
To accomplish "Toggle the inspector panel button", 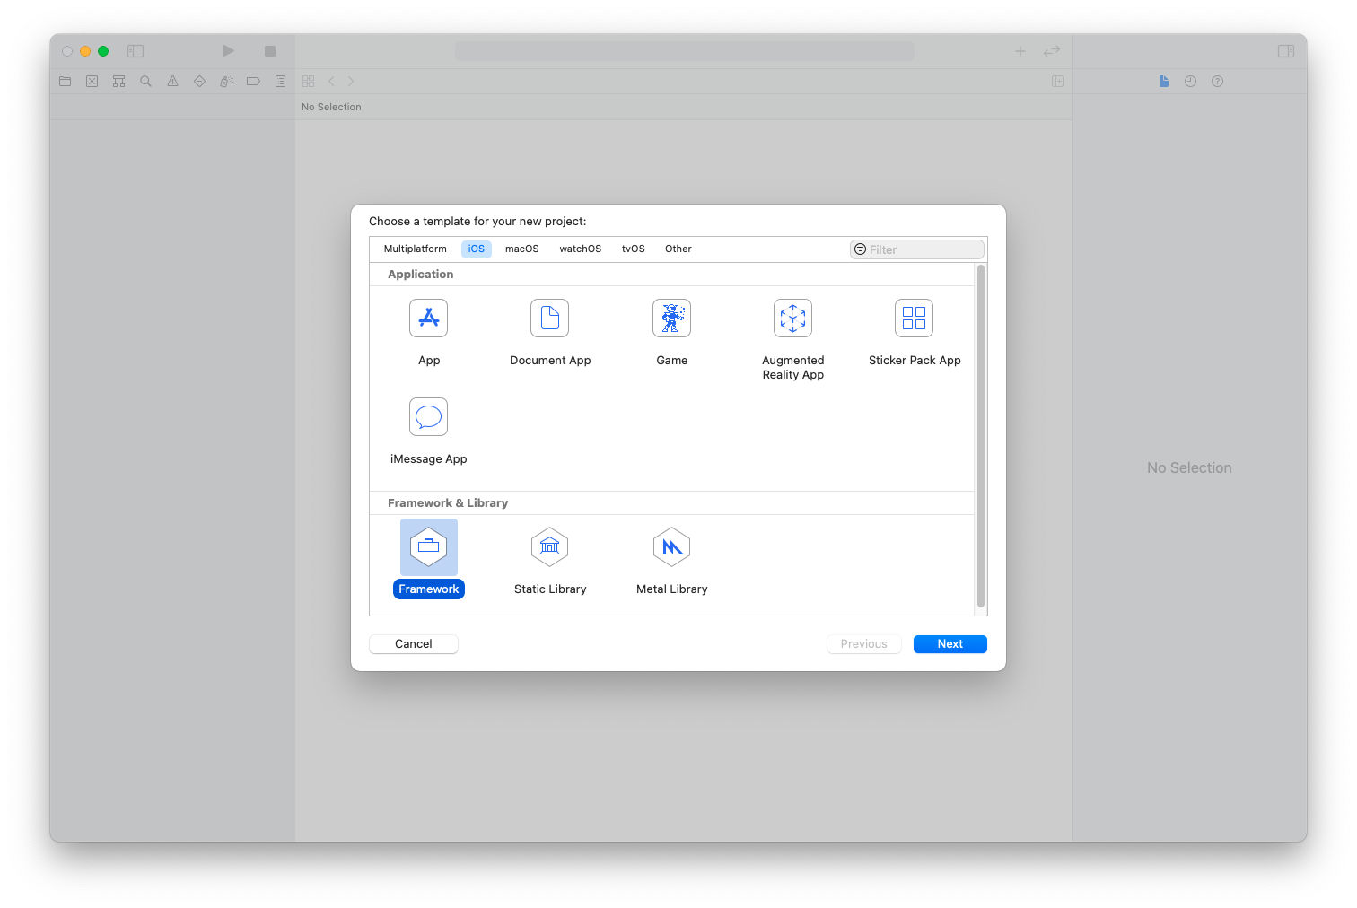I will point(1286,51).
